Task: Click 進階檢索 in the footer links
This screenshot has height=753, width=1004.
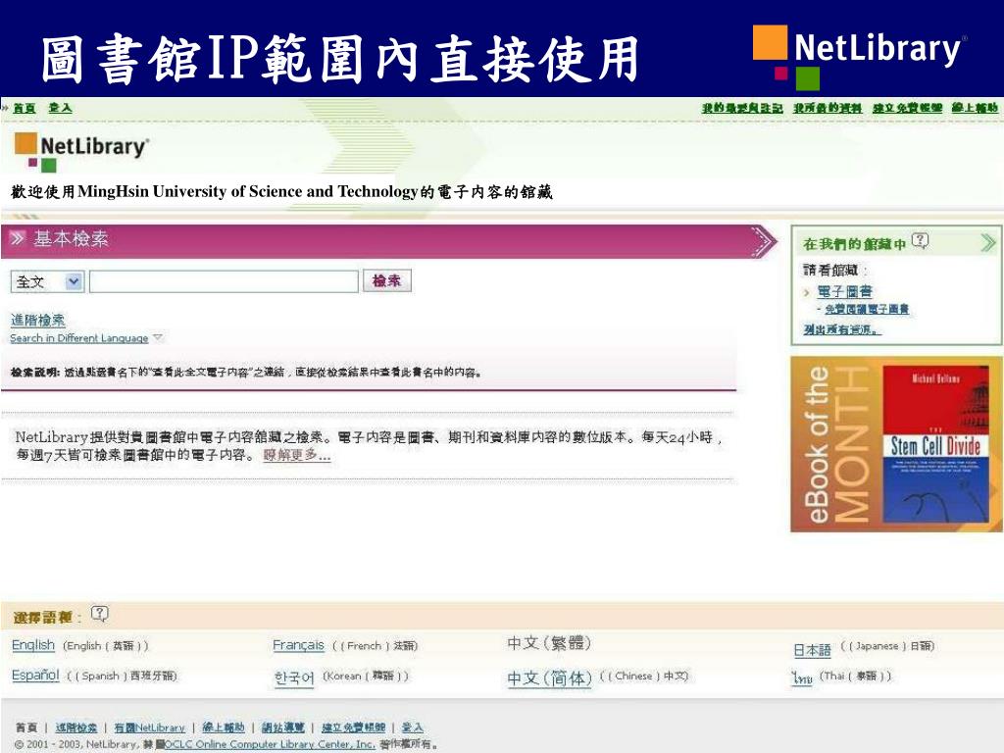Action: 75,728
